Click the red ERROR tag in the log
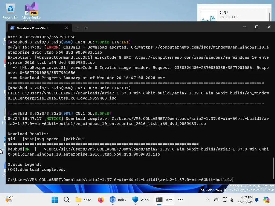The image size is (275, 206). (x=52, y=47)
